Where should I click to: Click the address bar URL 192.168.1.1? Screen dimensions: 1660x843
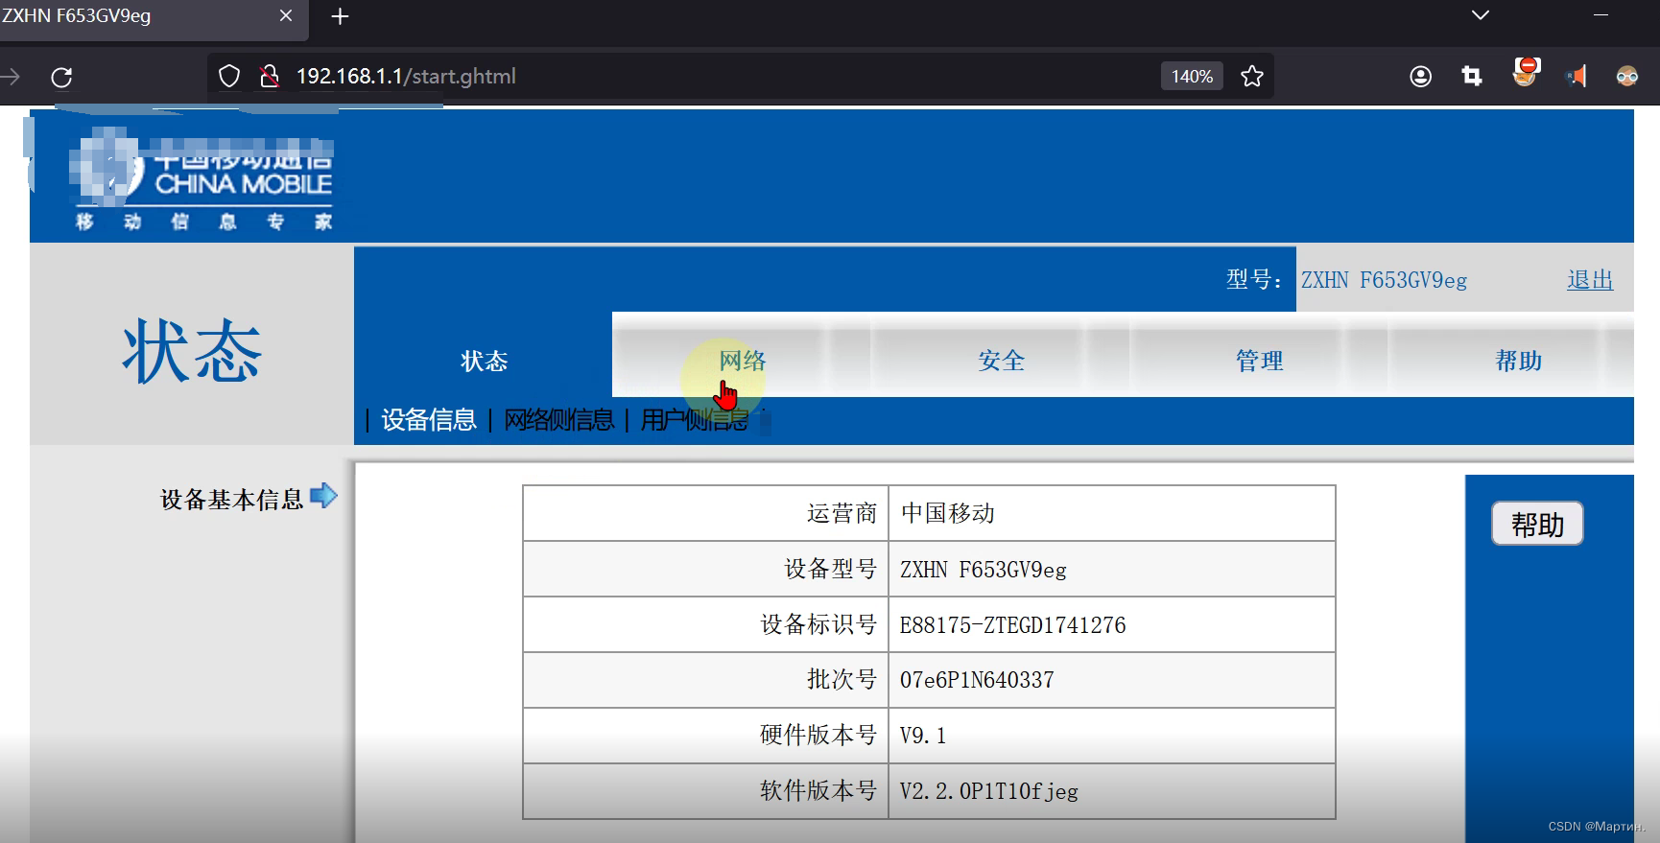point(406,77)
